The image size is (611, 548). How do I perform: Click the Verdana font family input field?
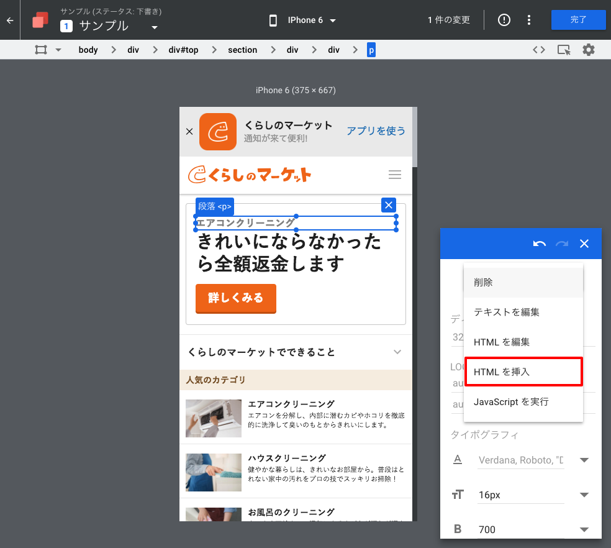click(520, 460)
